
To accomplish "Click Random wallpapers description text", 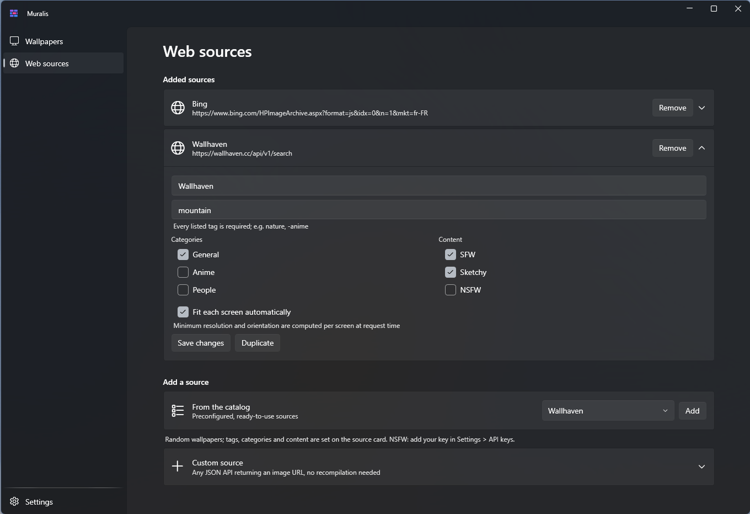I will click(x=340, y=439).
